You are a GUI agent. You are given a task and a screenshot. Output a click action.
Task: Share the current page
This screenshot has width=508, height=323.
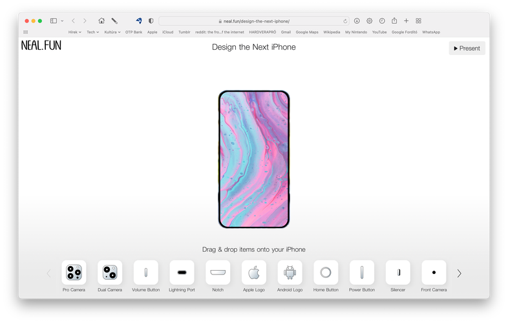pos(394,21)
